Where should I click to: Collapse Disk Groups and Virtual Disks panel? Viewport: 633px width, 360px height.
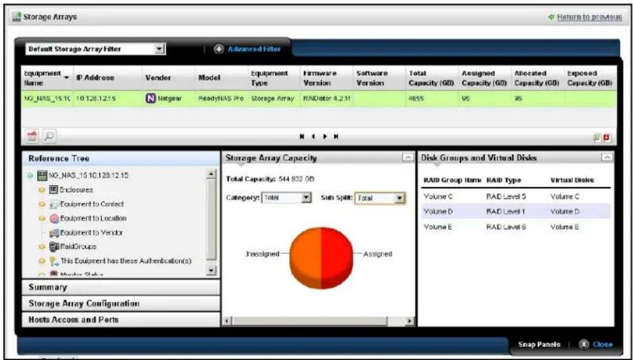[606, 157]
